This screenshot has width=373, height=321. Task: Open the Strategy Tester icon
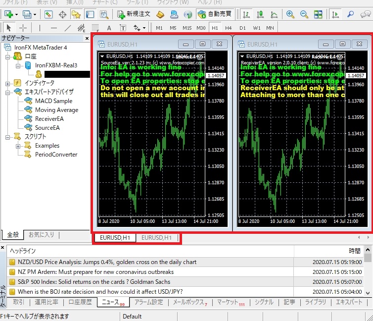104,14
